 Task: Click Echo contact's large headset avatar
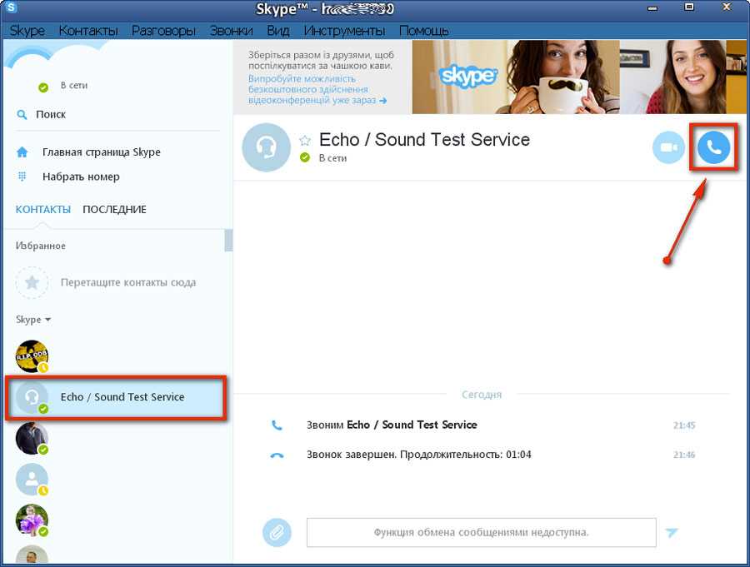(266, 147)
